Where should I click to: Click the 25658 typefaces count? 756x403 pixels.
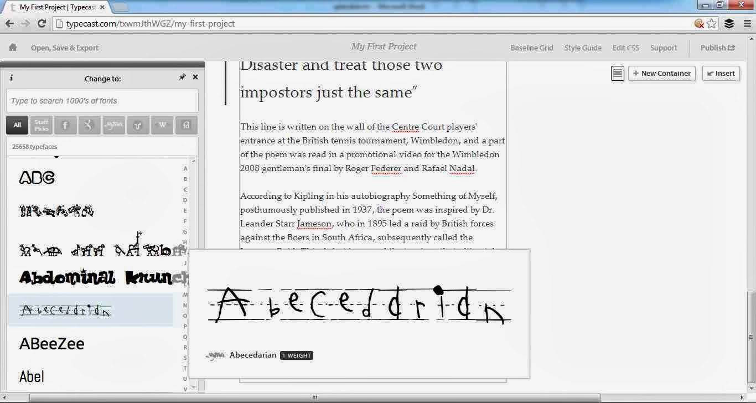35,147
